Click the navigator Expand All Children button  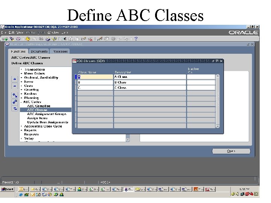15,95
